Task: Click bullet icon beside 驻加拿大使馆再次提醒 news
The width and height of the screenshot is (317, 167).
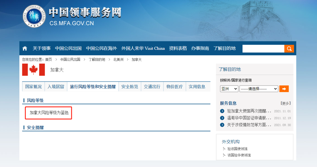Action: tap(222, 111)
